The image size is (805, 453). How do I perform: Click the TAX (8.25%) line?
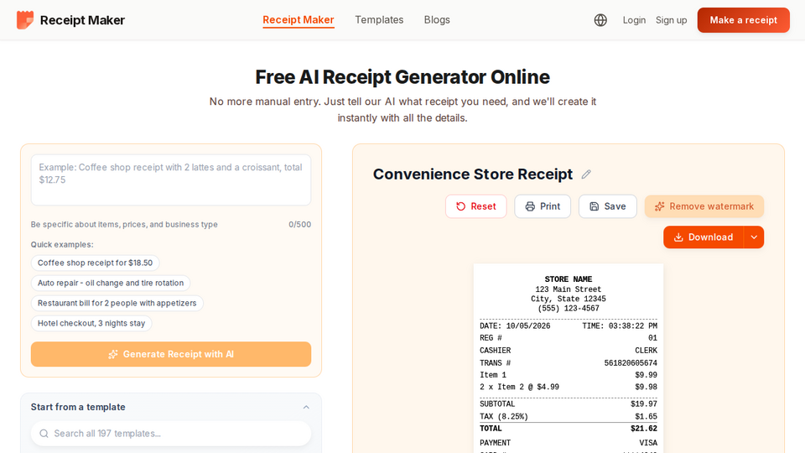569,417
